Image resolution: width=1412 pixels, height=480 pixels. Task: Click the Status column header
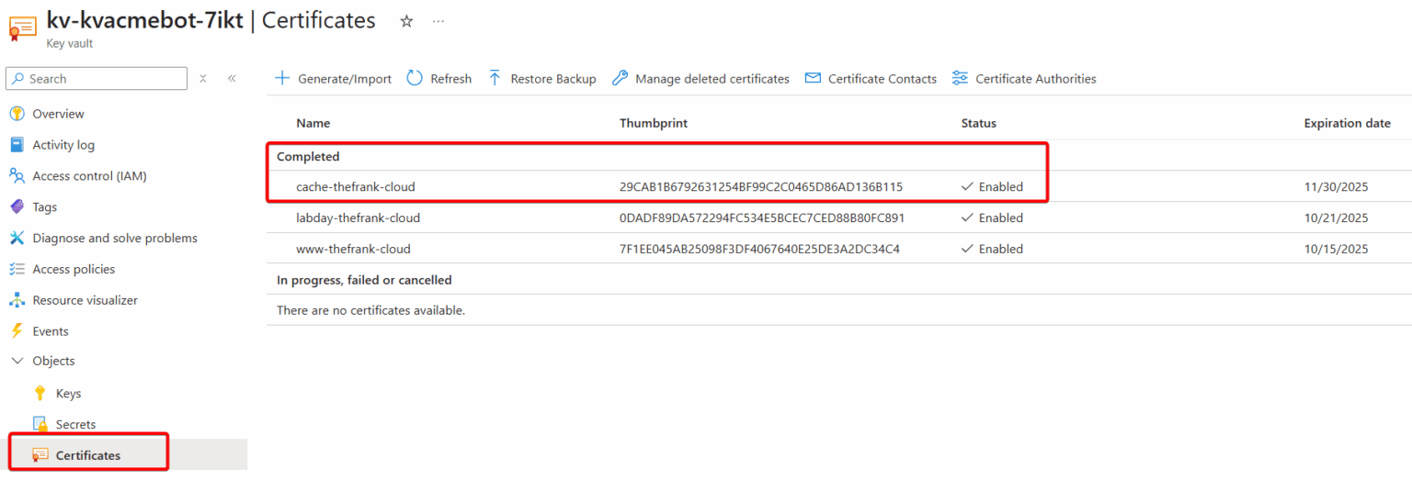(979, 123)
